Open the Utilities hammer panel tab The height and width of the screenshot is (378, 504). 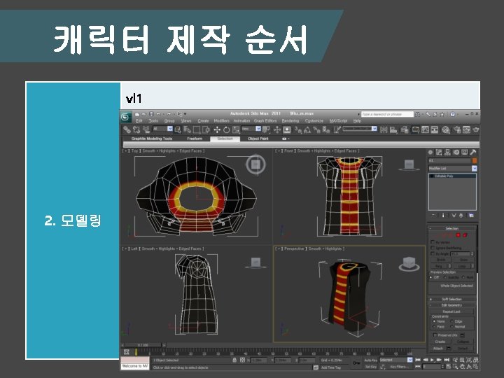pos(473,153)
